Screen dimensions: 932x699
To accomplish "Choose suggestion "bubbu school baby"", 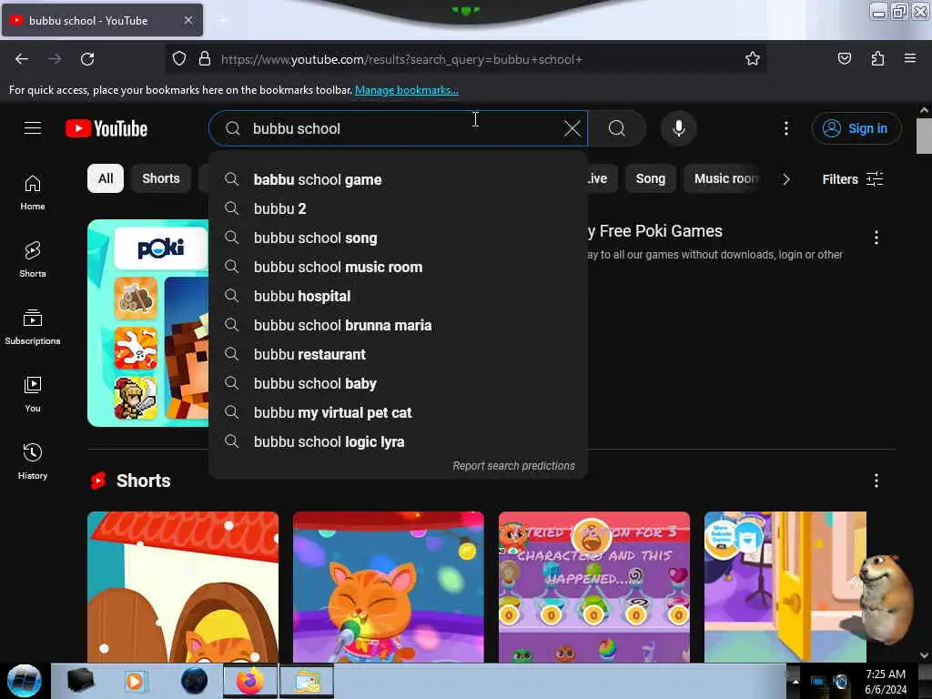I will tap(398, 383).
